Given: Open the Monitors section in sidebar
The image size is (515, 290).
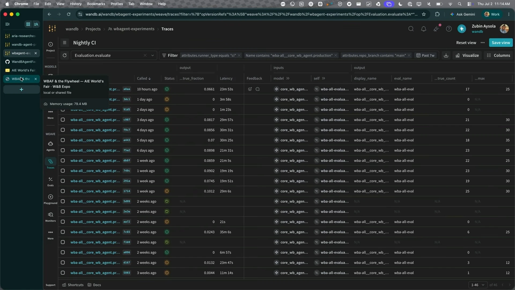Looking at the screenshot, I should (50, 217).
